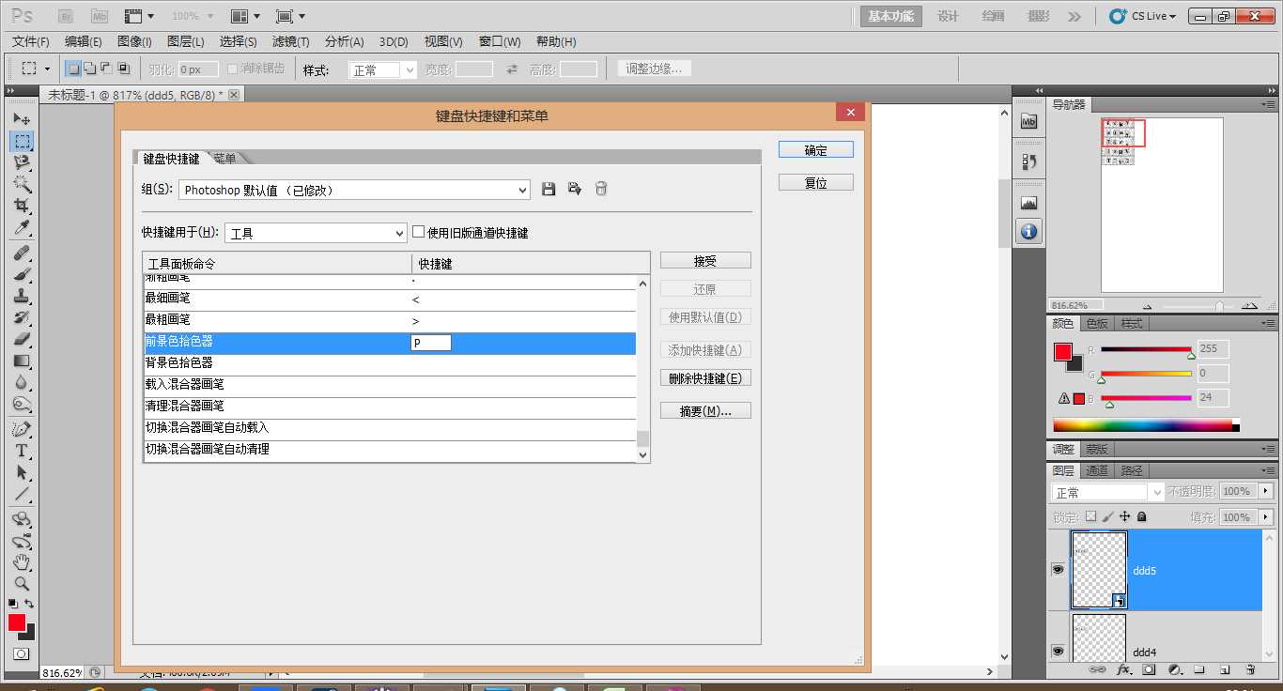
Task: Toggle lock all padlock icon
Action: [1141, 516]
